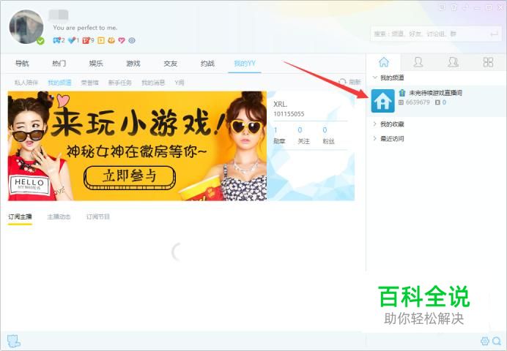Open the blue gamepad icon with count 2
This screenshot has height=351, width=507.
pyautogui.click(x=57, y=40)
